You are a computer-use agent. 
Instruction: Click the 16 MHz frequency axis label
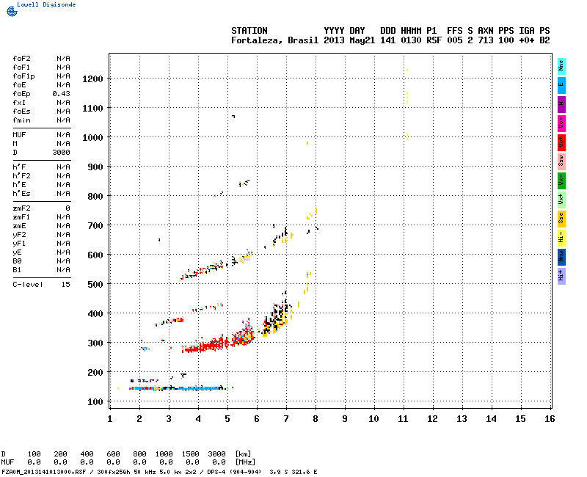(x=550, y=419)
